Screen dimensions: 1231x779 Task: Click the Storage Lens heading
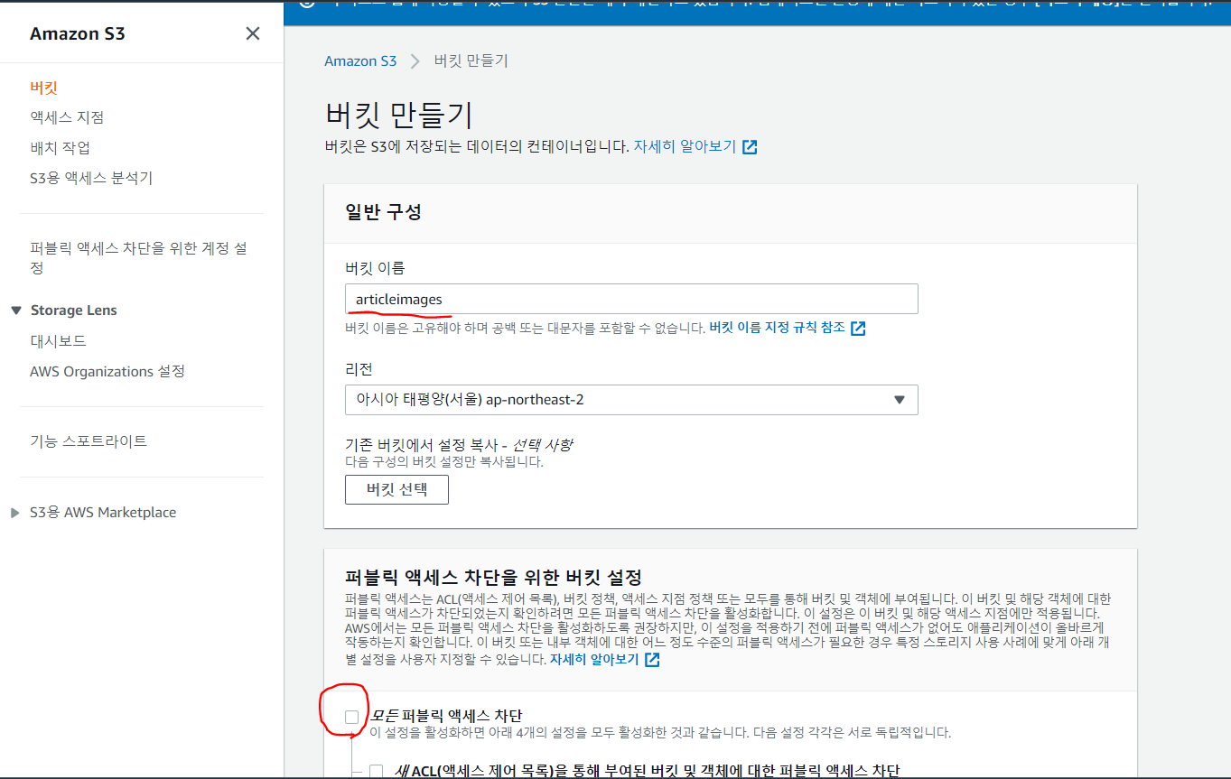[x=74, y=311]
